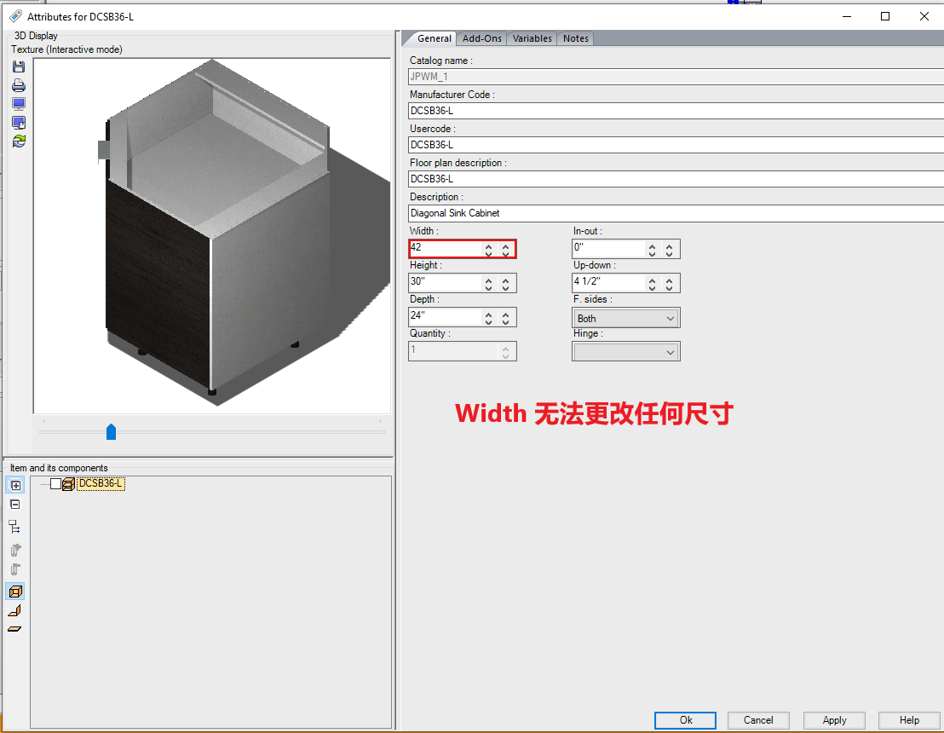Click the Up-down field showing 4 1/2"

click(x=608, y=283)
